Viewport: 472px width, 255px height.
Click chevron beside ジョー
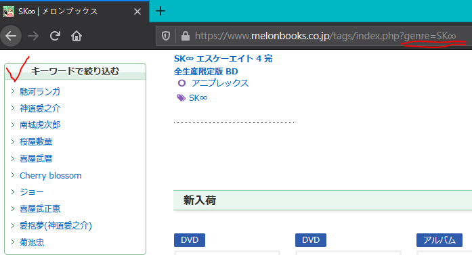(13, 191)
